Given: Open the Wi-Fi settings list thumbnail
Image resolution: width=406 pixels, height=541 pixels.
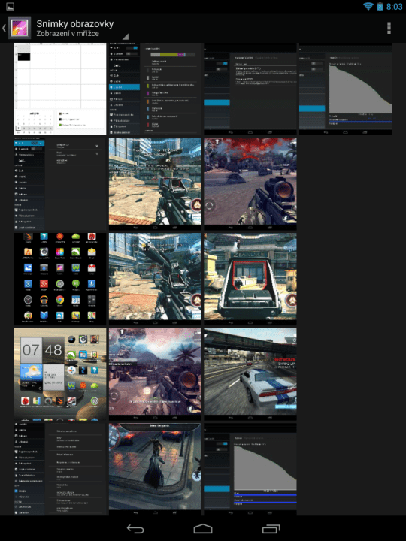Looking at the screenshot, I should pos(59,184).
